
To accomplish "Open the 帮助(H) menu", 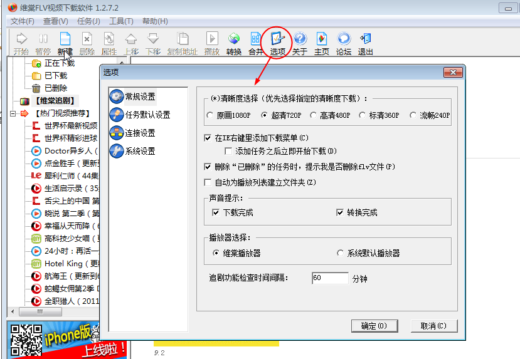I will (155, 21).
